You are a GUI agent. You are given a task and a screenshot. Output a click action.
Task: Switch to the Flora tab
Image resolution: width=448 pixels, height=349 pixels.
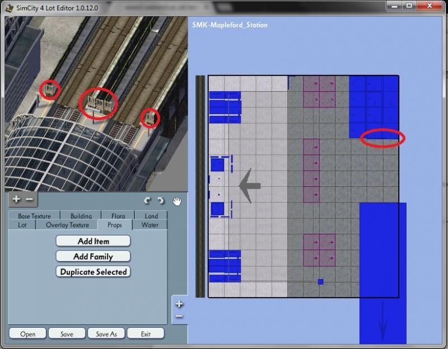(x=118, y=216)
